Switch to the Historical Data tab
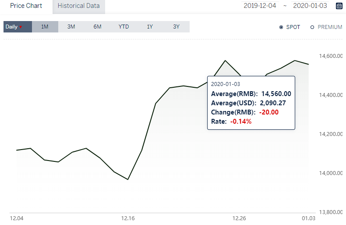This screenshot has width=346, height=225. [x=79, y=7]
